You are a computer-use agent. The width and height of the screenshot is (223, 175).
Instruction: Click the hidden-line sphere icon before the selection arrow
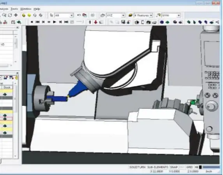coord(41,15)
